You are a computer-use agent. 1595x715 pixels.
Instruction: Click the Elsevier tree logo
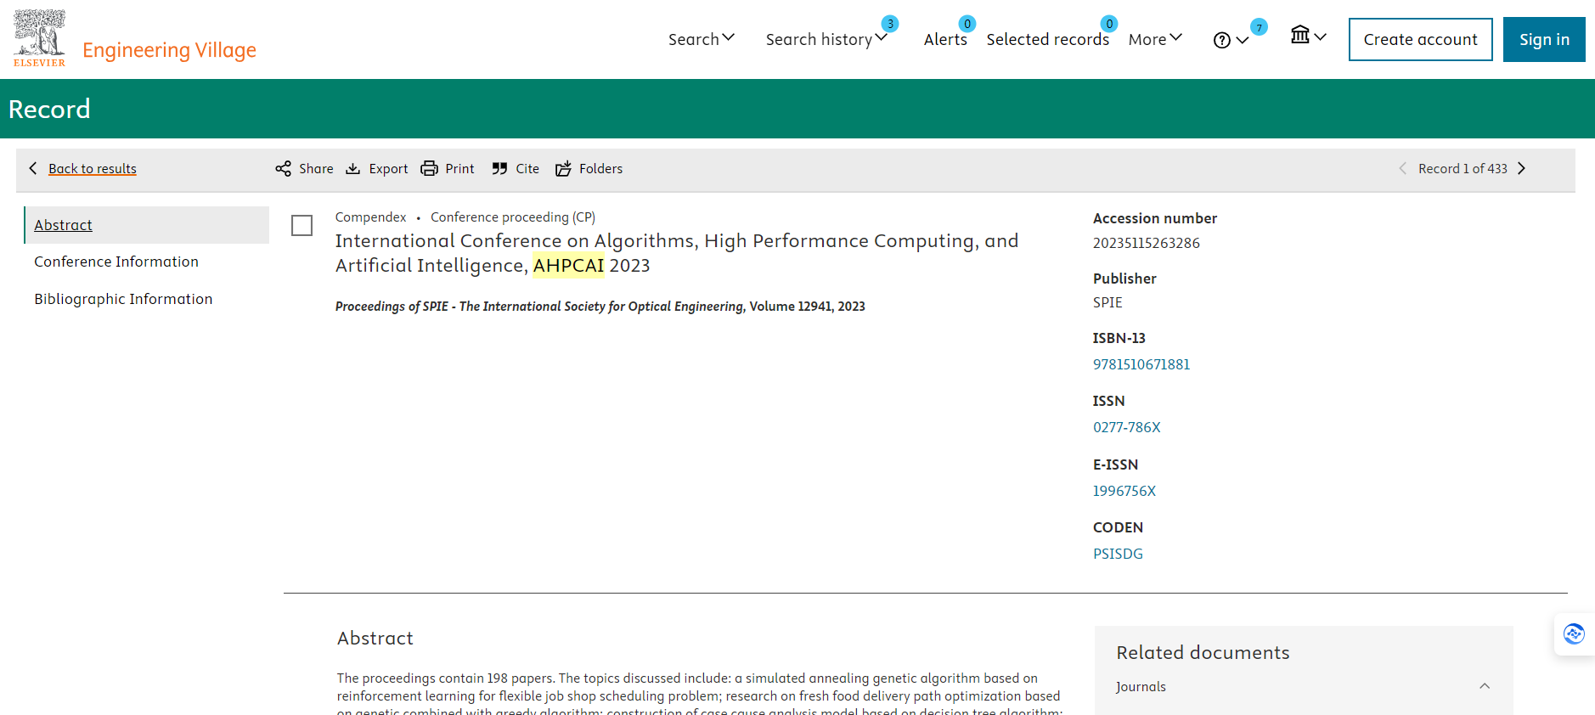39,38
